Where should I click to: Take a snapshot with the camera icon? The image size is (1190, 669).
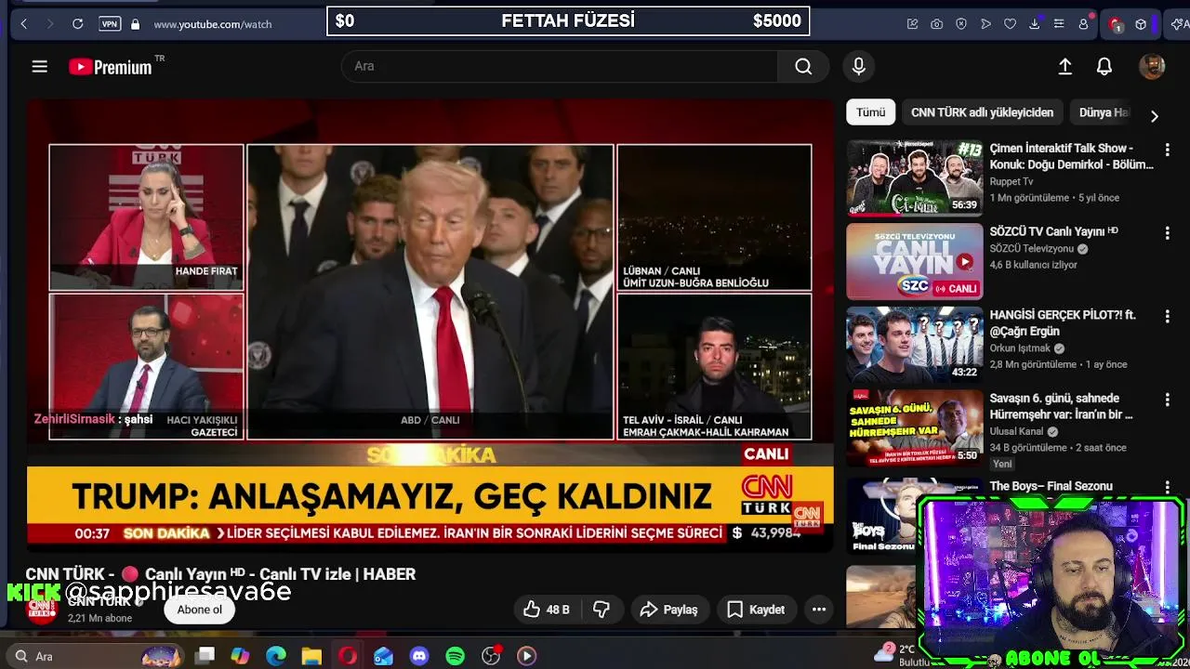tap(936, 24)
